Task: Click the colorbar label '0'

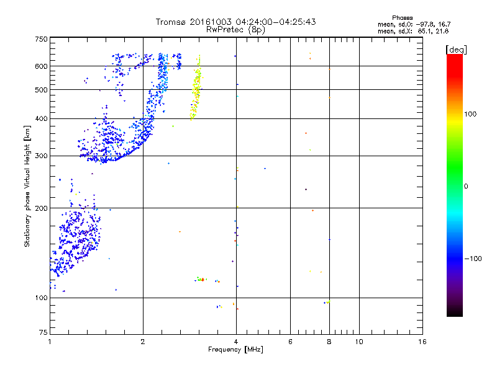Action: 466,187
